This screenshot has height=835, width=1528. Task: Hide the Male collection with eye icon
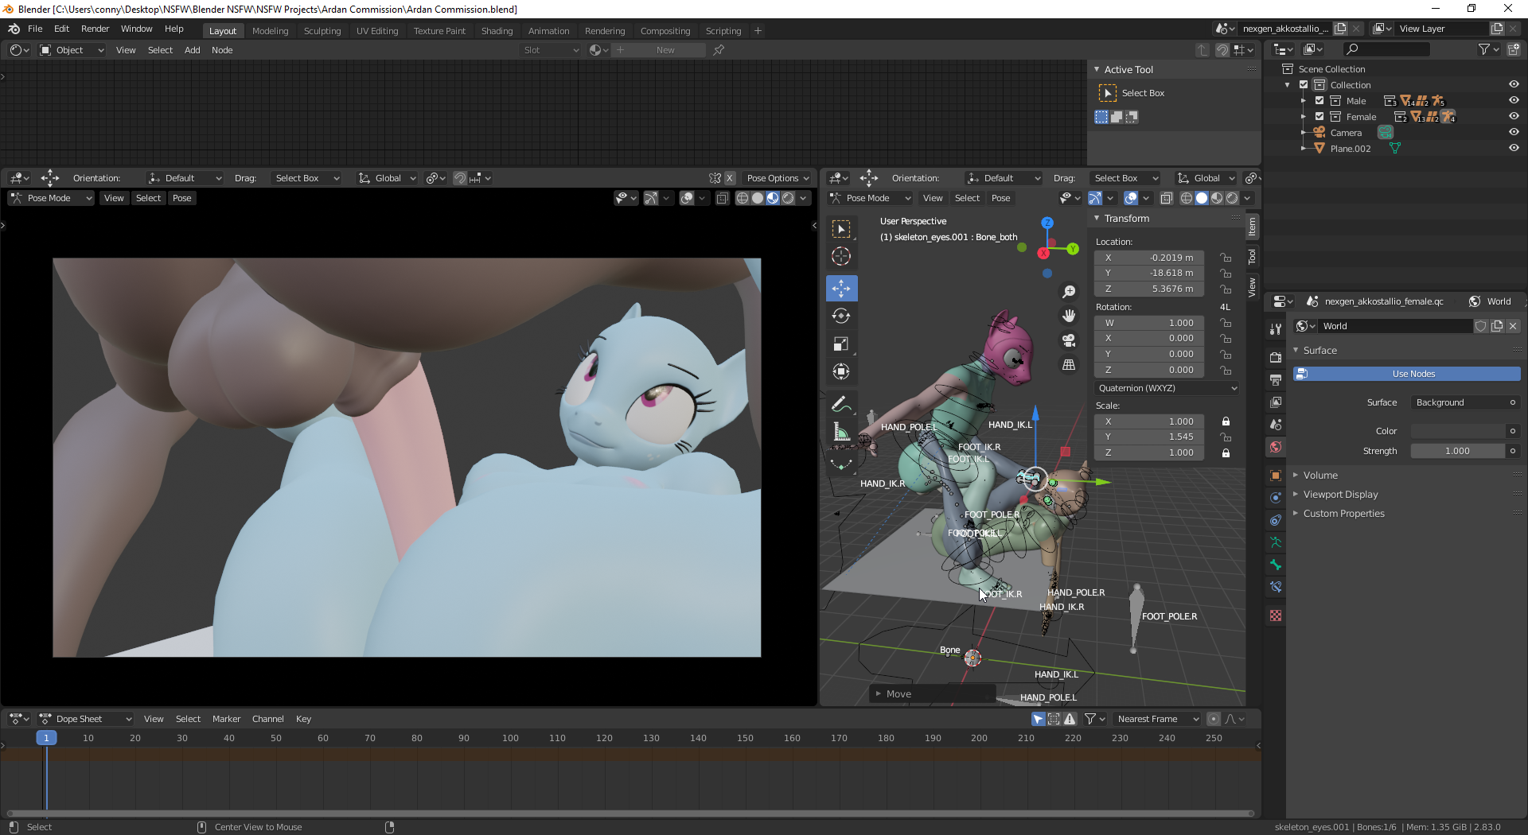pyautogui.click(x=1514, y=101)
